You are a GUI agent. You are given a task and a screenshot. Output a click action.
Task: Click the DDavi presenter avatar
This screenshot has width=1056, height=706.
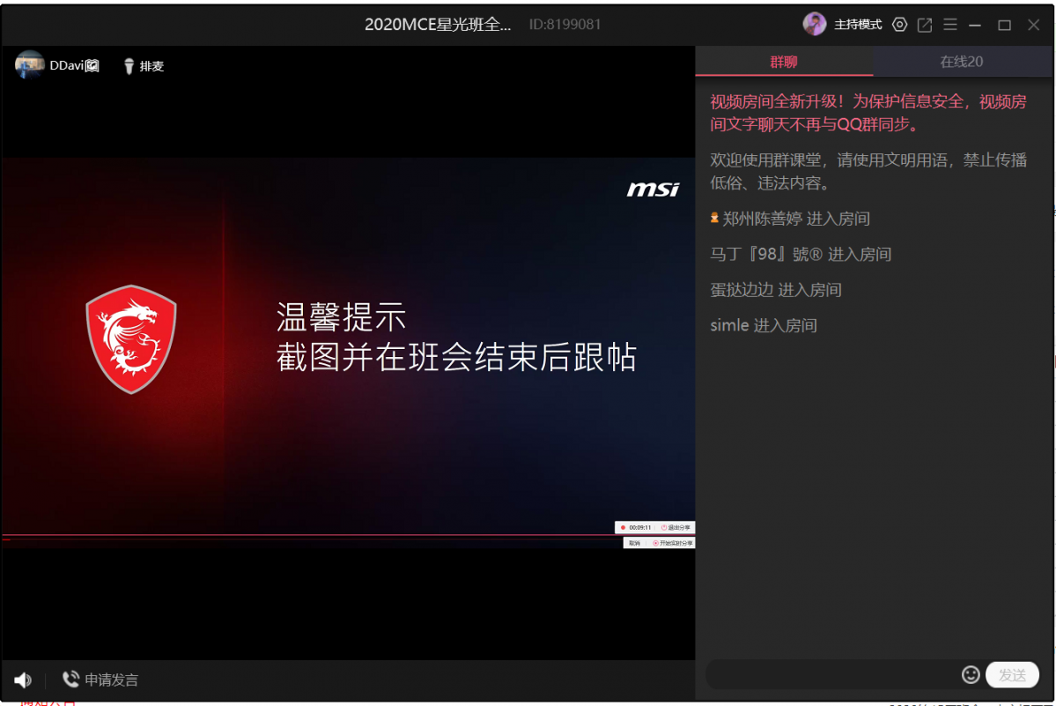click(x=29, y=64)
